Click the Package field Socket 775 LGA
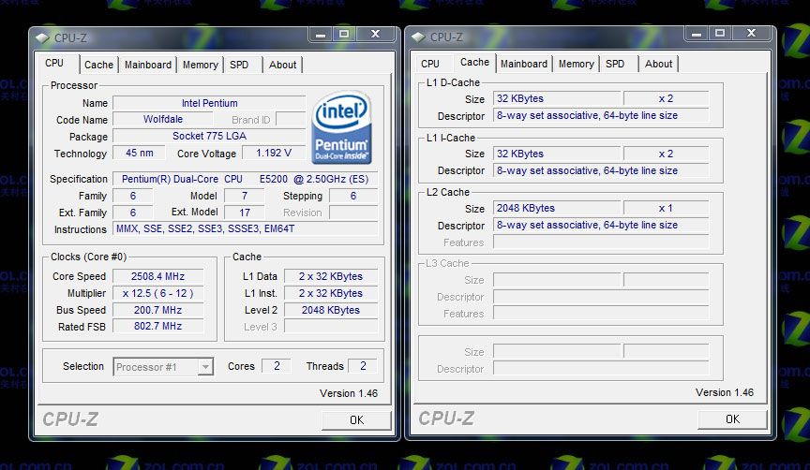 (209, 136)
